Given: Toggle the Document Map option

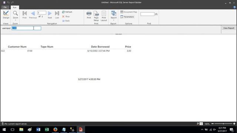Looking at the screenshot, I should point(128,12).
